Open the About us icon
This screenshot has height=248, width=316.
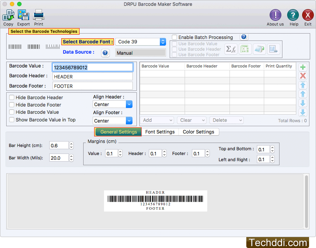(x=275, y=15)
